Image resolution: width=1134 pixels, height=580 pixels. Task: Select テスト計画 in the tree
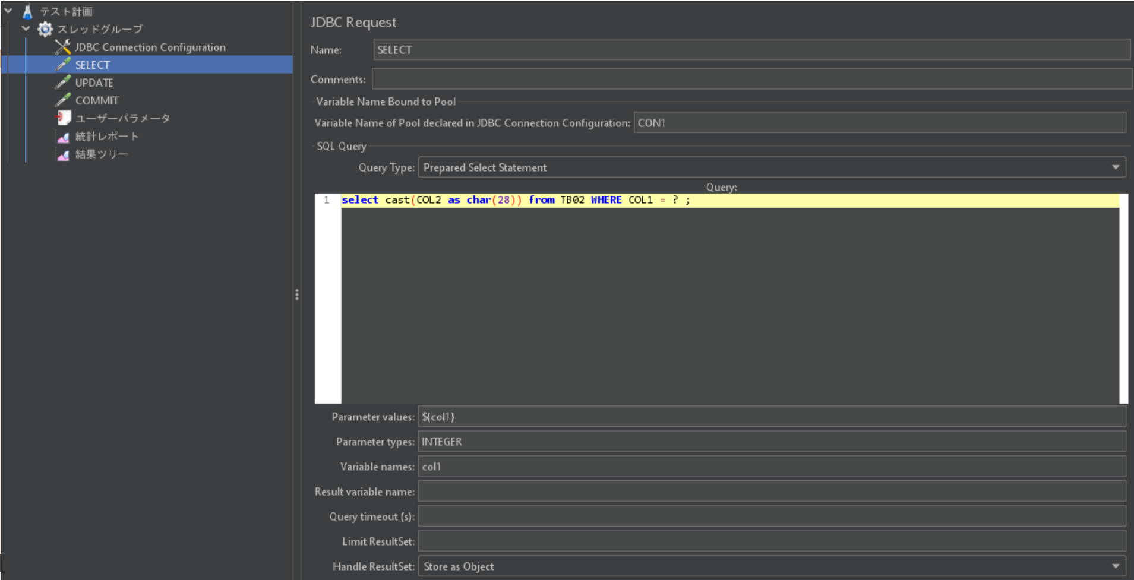[x=66, y=11]
